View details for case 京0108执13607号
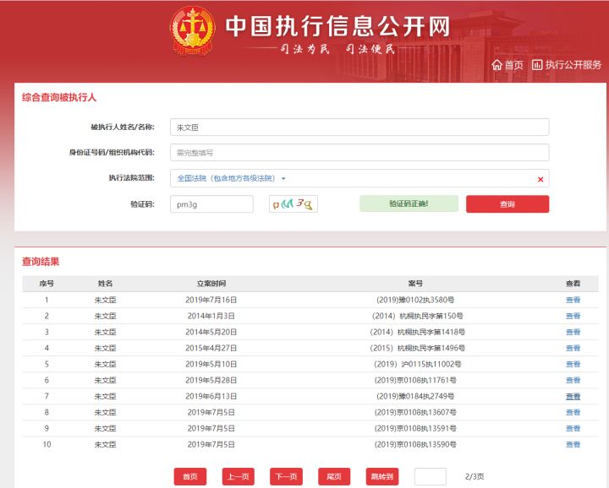 pyautogui.click(x=573, y=412)
